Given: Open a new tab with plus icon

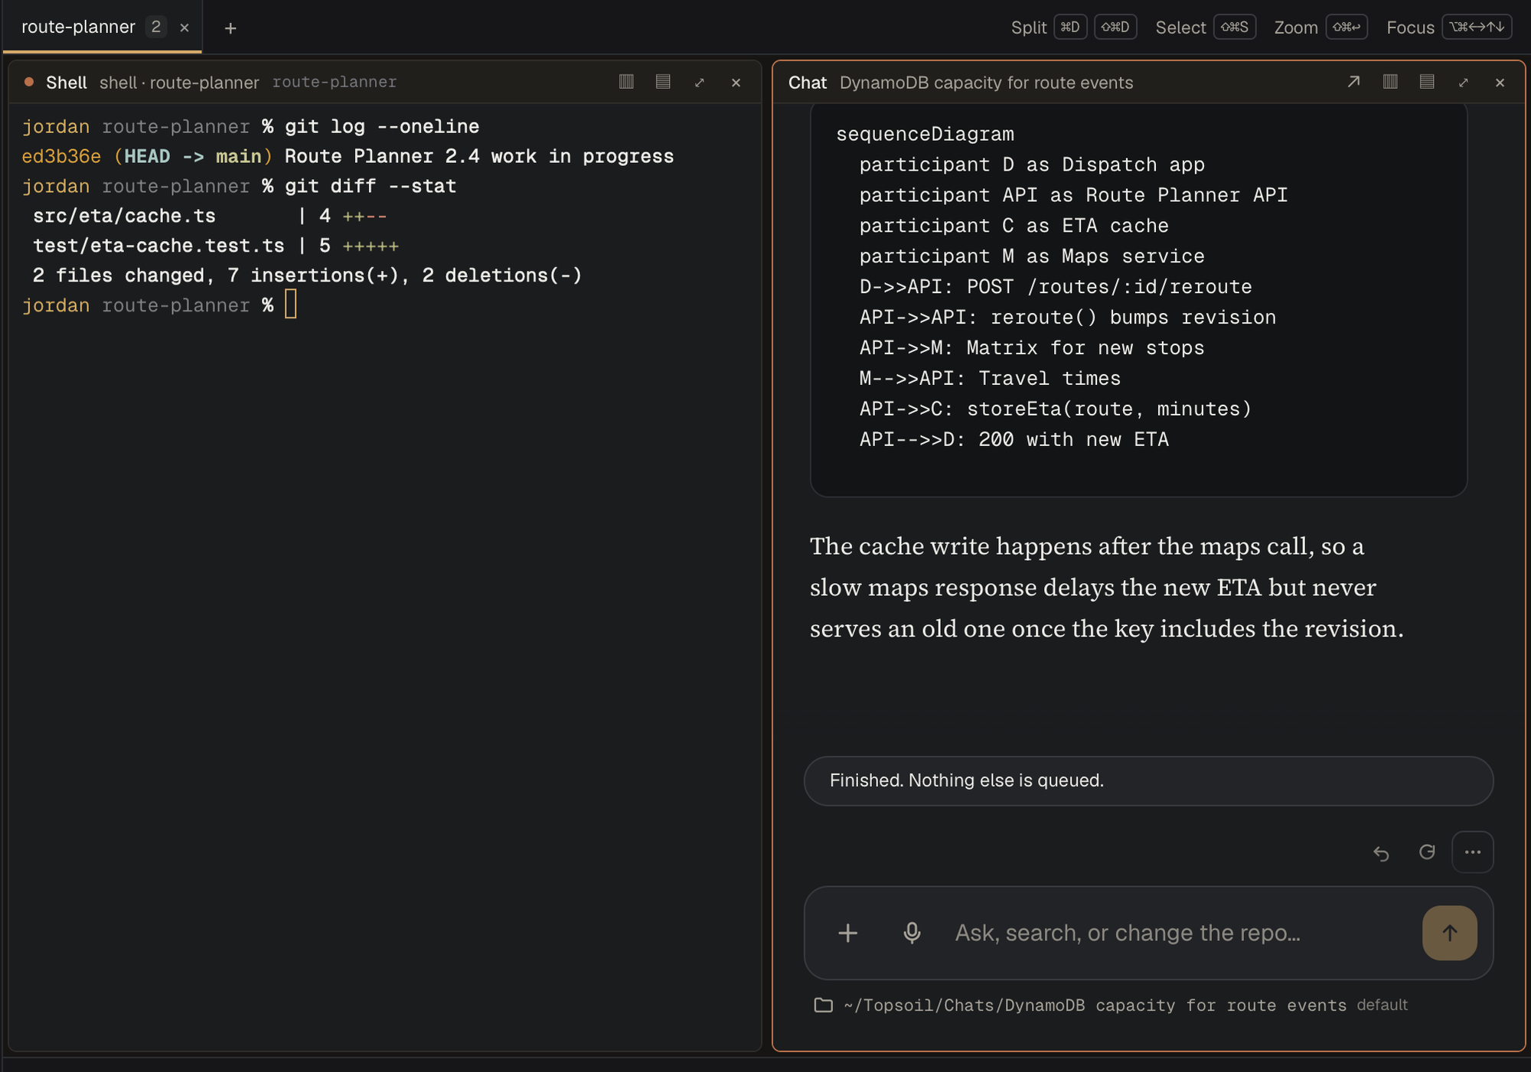Looking at the screenshot, I should 230,28.
